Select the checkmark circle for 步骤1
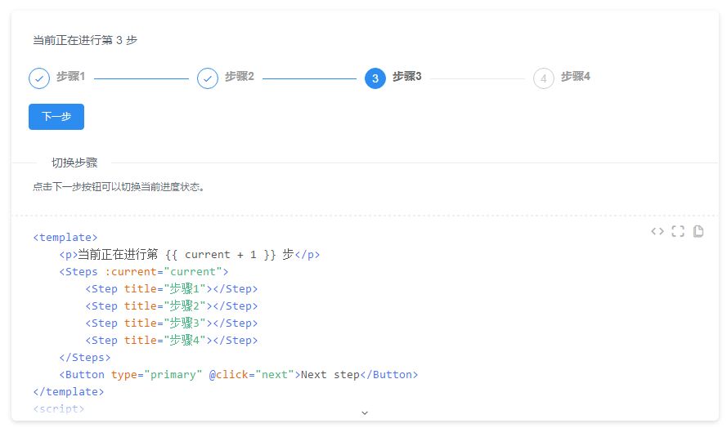Image resolution: width=727 pixels, height=428 pixels. coord(39,78)
